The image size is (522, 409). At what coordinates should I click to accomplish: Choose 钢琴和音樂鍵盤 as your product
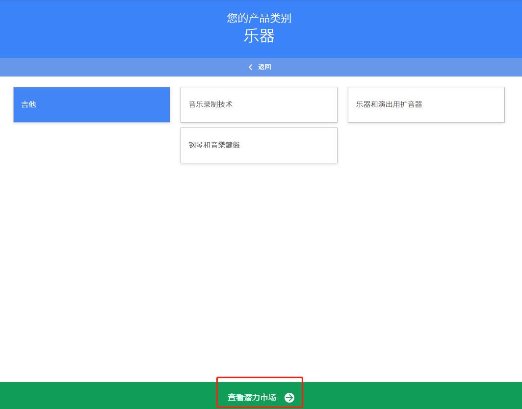[259, 145]
